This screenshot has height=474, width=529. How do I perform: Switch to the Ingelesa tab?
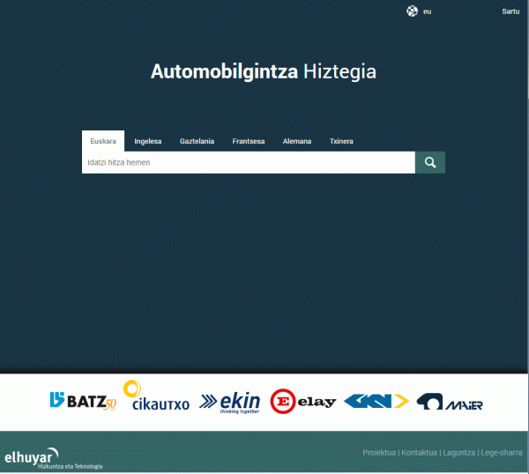(148, 141)
